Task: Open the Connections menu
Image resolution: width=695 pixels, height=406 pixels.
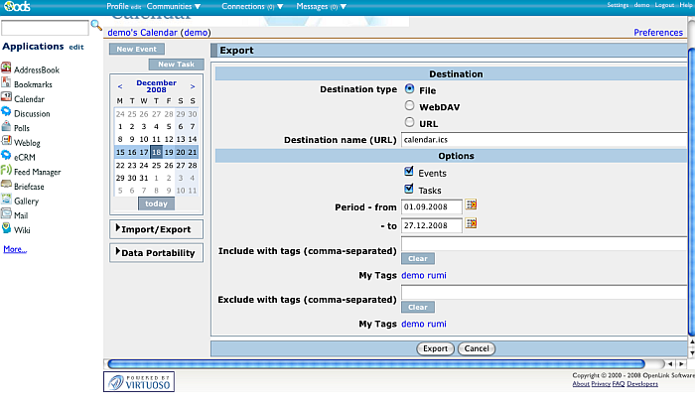Action: 251,6
